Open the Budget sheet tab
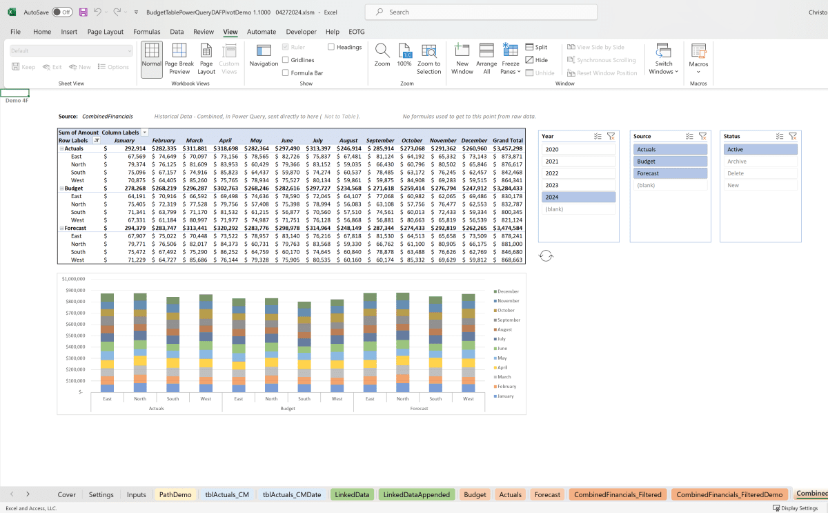 [475, 494]
